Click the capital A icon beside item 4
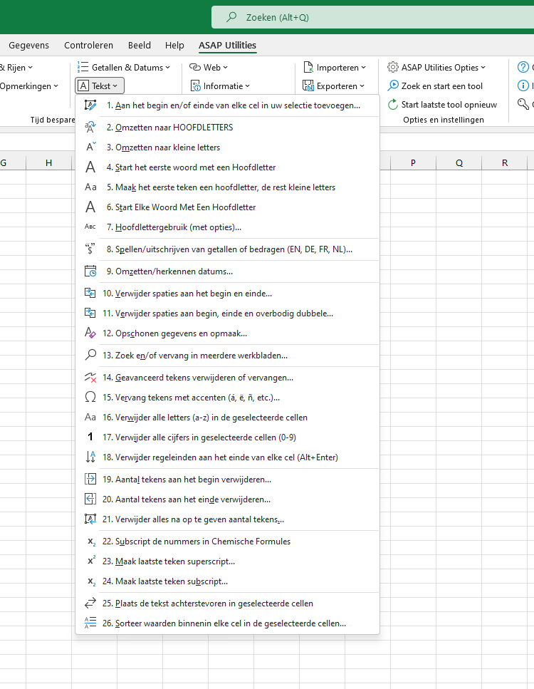The image size is (534, 689). [90, 167]
